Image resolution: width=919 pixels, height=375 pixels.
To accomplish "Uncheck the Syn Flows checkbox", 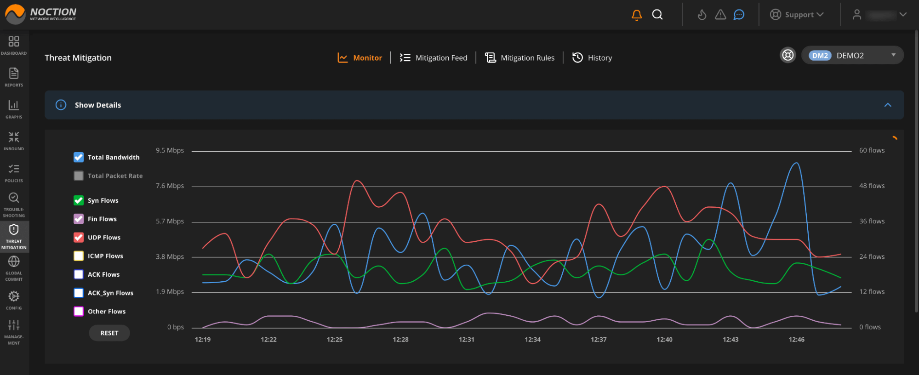I will coord(79,200).
